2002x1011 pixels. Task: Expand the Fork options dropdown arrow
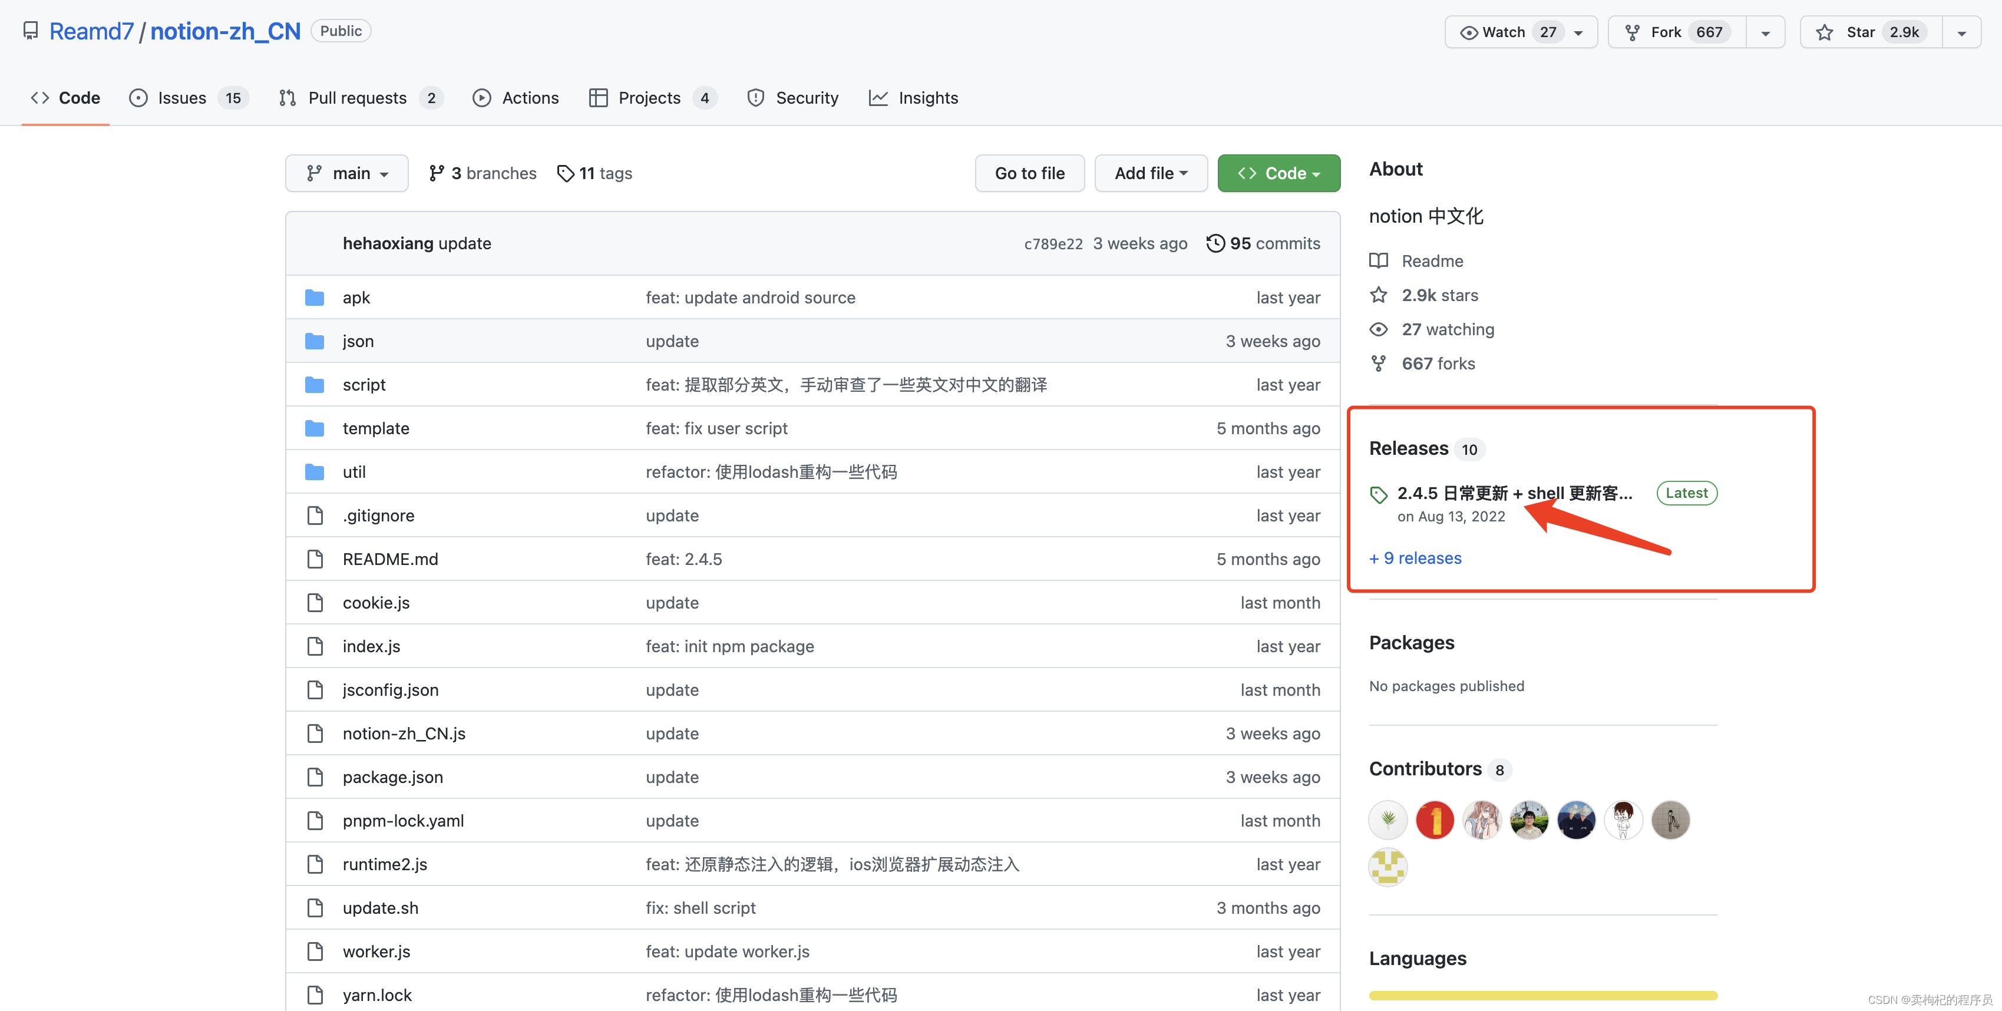point(1766,32)
